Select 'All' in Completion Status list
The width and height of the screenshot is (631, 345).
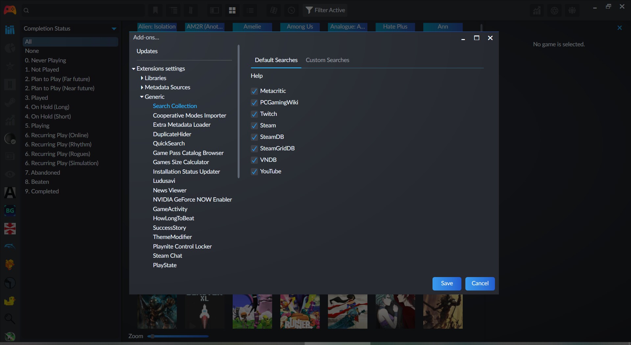click(70, 42)
